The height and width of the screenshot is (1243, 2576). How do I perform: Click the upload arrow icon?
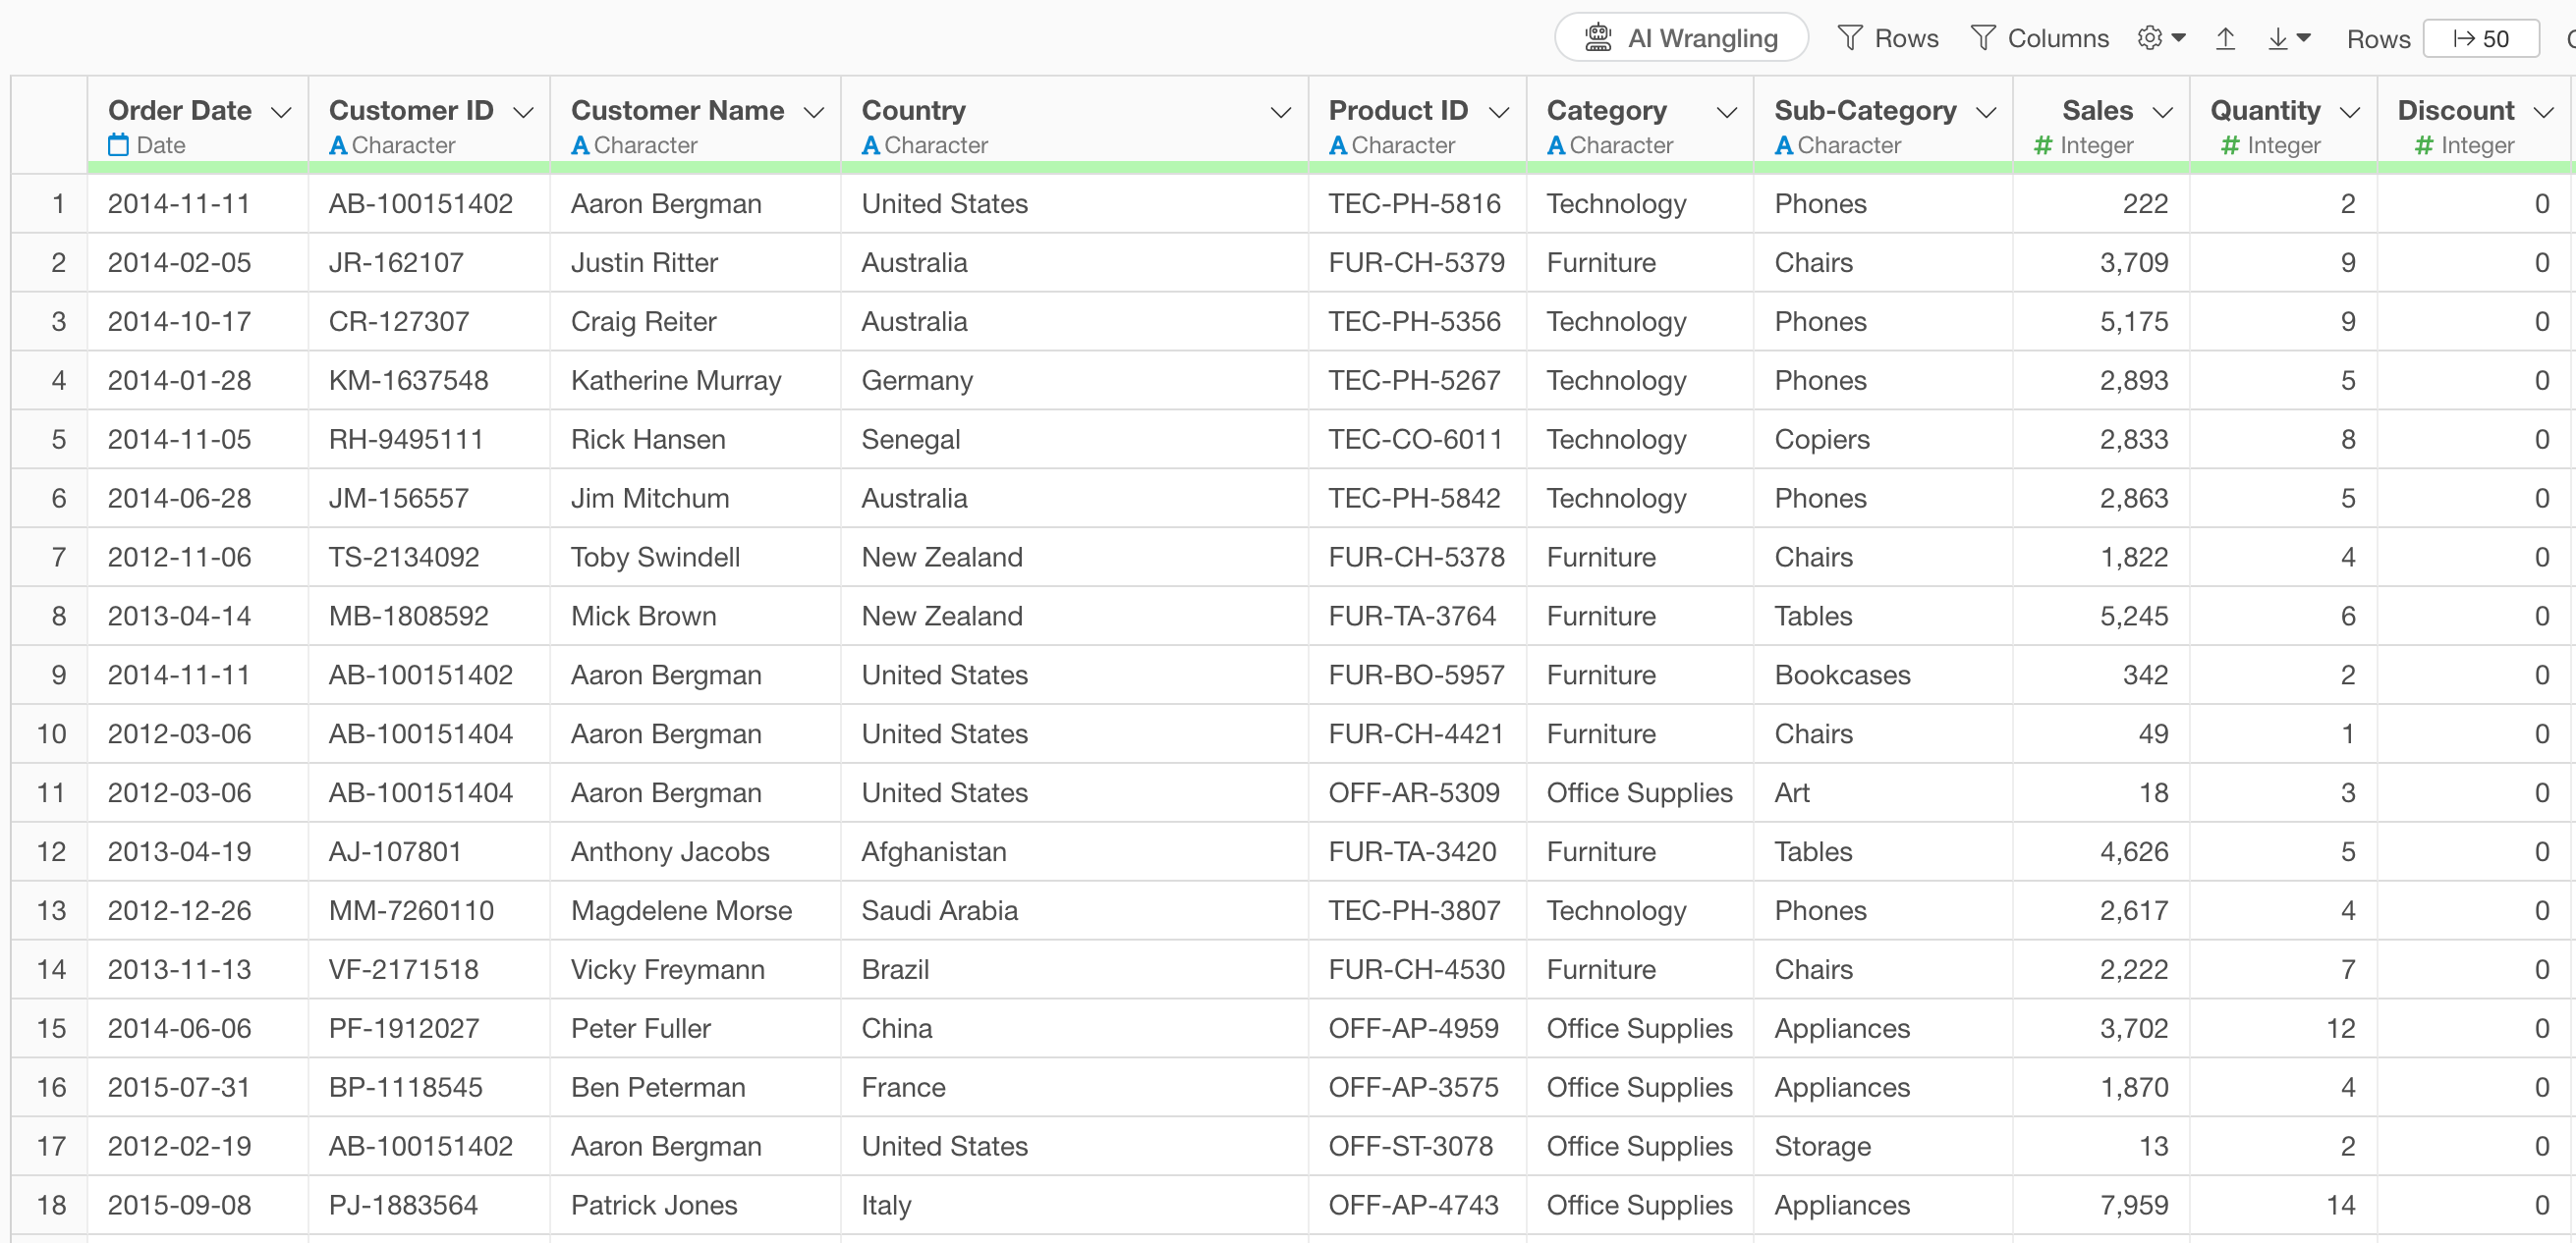pyautogui.click(x=2224, y=38)
